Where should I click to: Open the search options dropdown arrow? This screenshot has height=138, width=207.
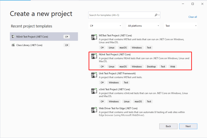(159, 15)
